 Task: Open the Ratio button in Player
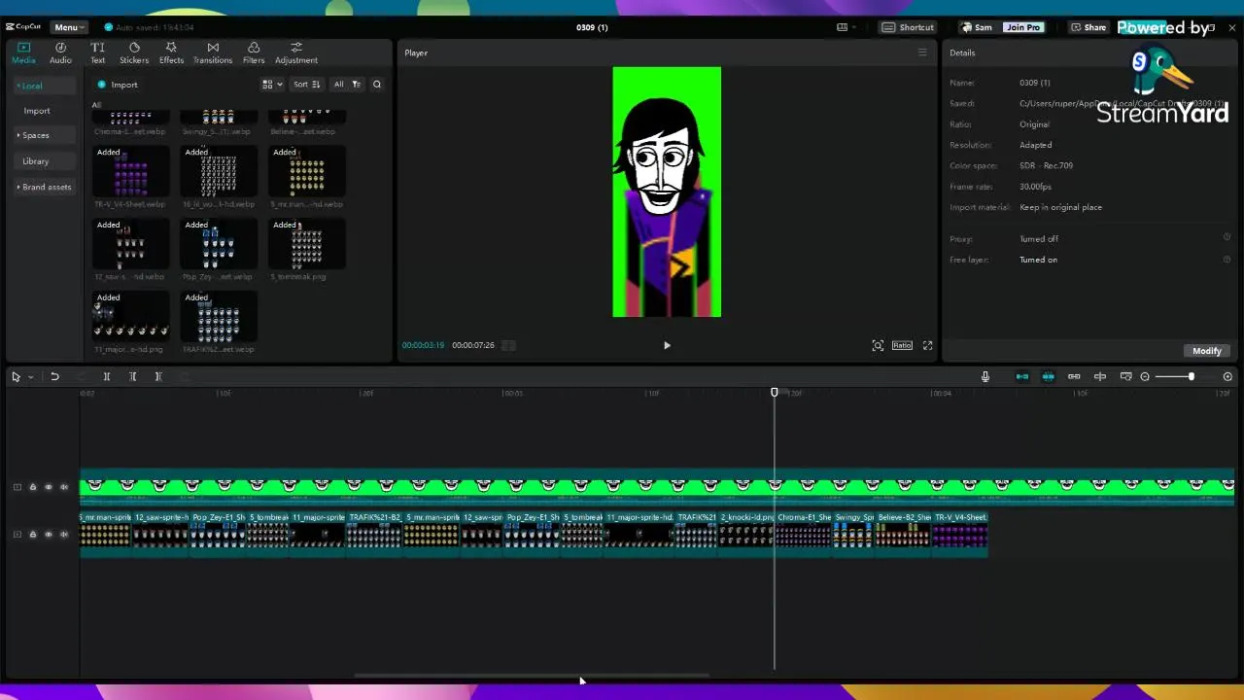coord(902,345)
